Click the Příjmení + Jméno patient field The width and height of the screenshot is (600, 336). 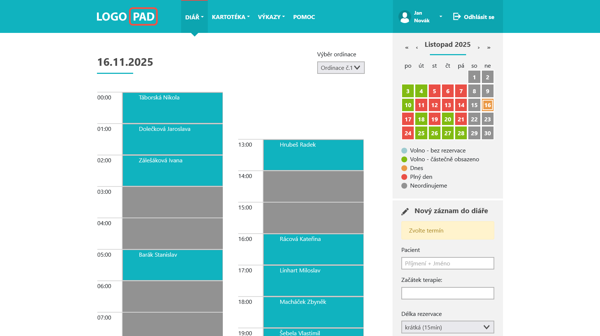pos(447,263)
